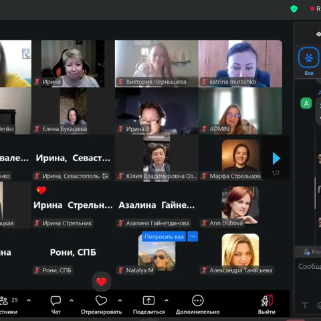Expand the reactions options arrow
Viewport: 321px width, 321px height.
point(120,300)
